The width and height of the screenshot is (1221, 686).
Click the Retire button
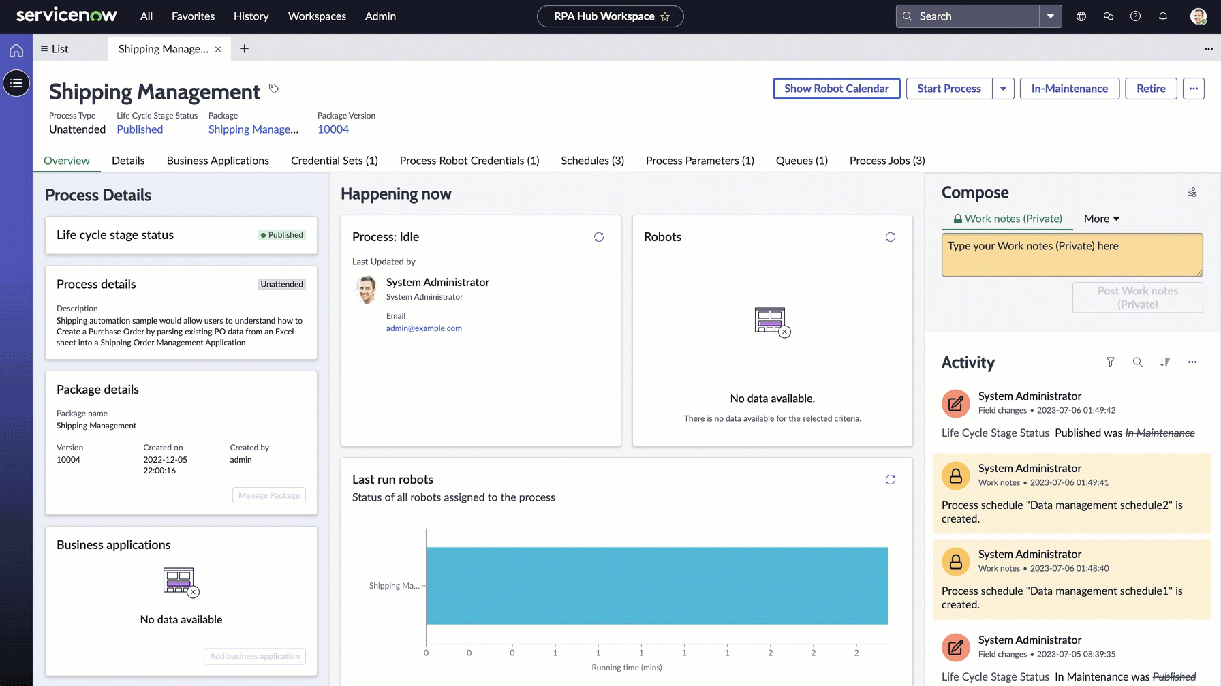point(1151,89)
